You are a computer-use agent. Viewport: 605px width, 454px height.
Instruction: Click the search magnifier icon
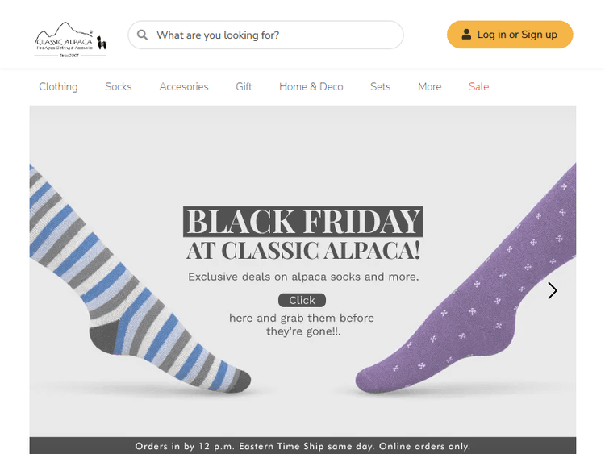(x=143, y=35)
